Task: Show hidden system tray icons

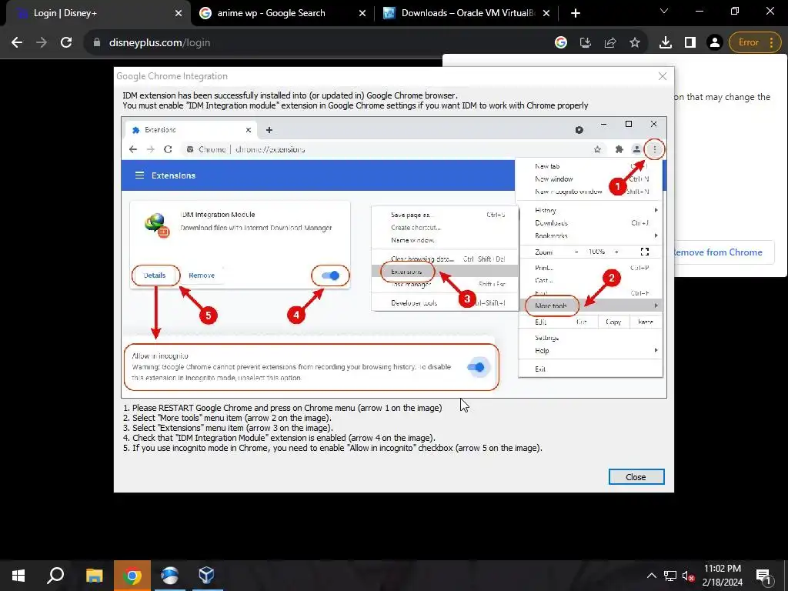Action: [x=651, y=576]
